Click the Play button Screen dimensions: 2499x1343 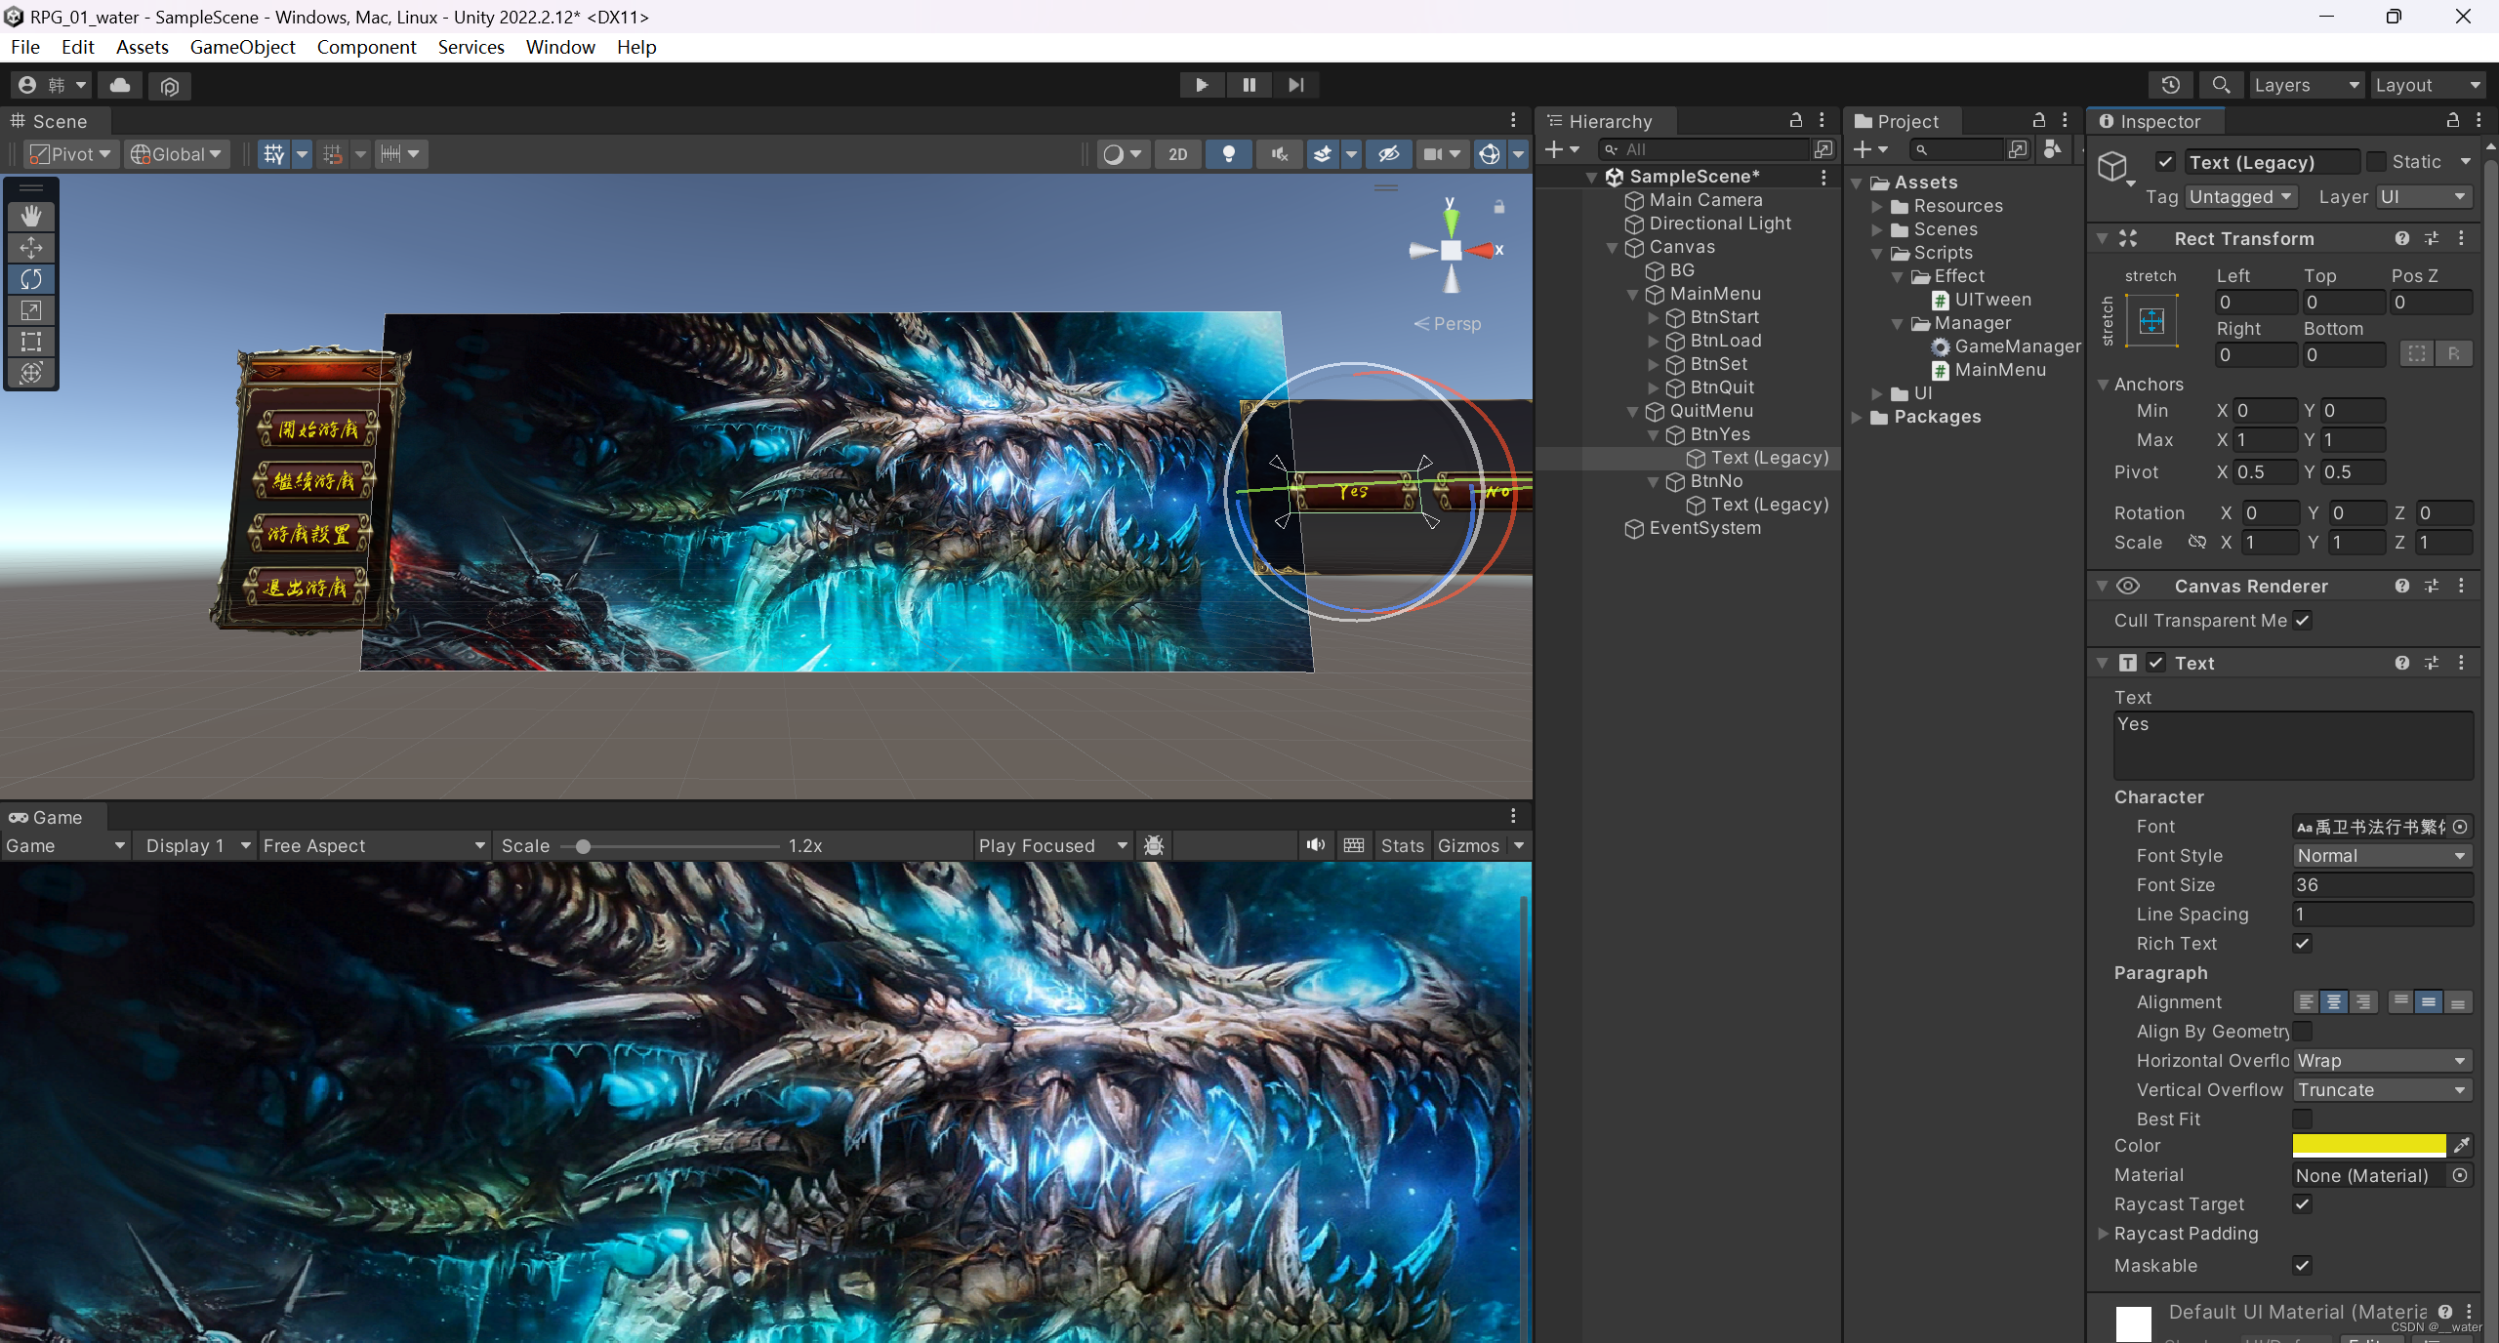pos(1202,85)
